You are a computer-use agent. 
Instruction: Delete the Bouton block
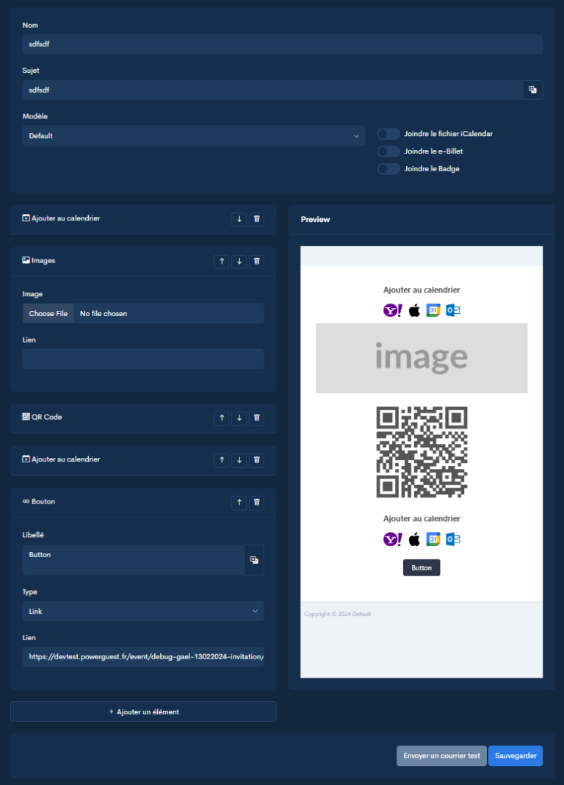click(x=256, y=502)
